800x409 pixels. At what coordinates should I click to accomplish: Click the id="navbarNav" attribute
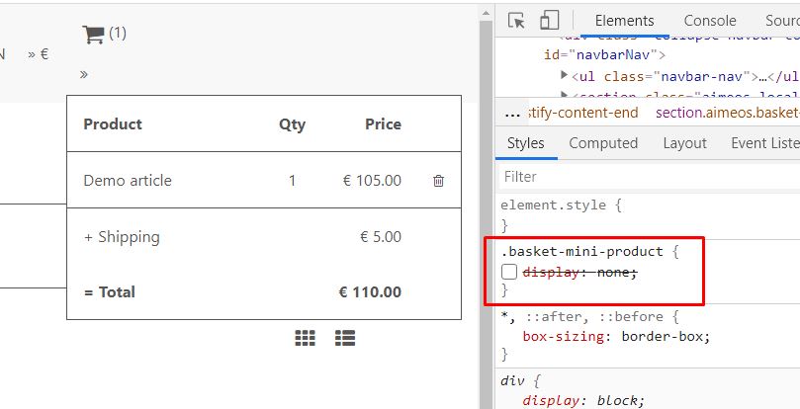(600, 54)
